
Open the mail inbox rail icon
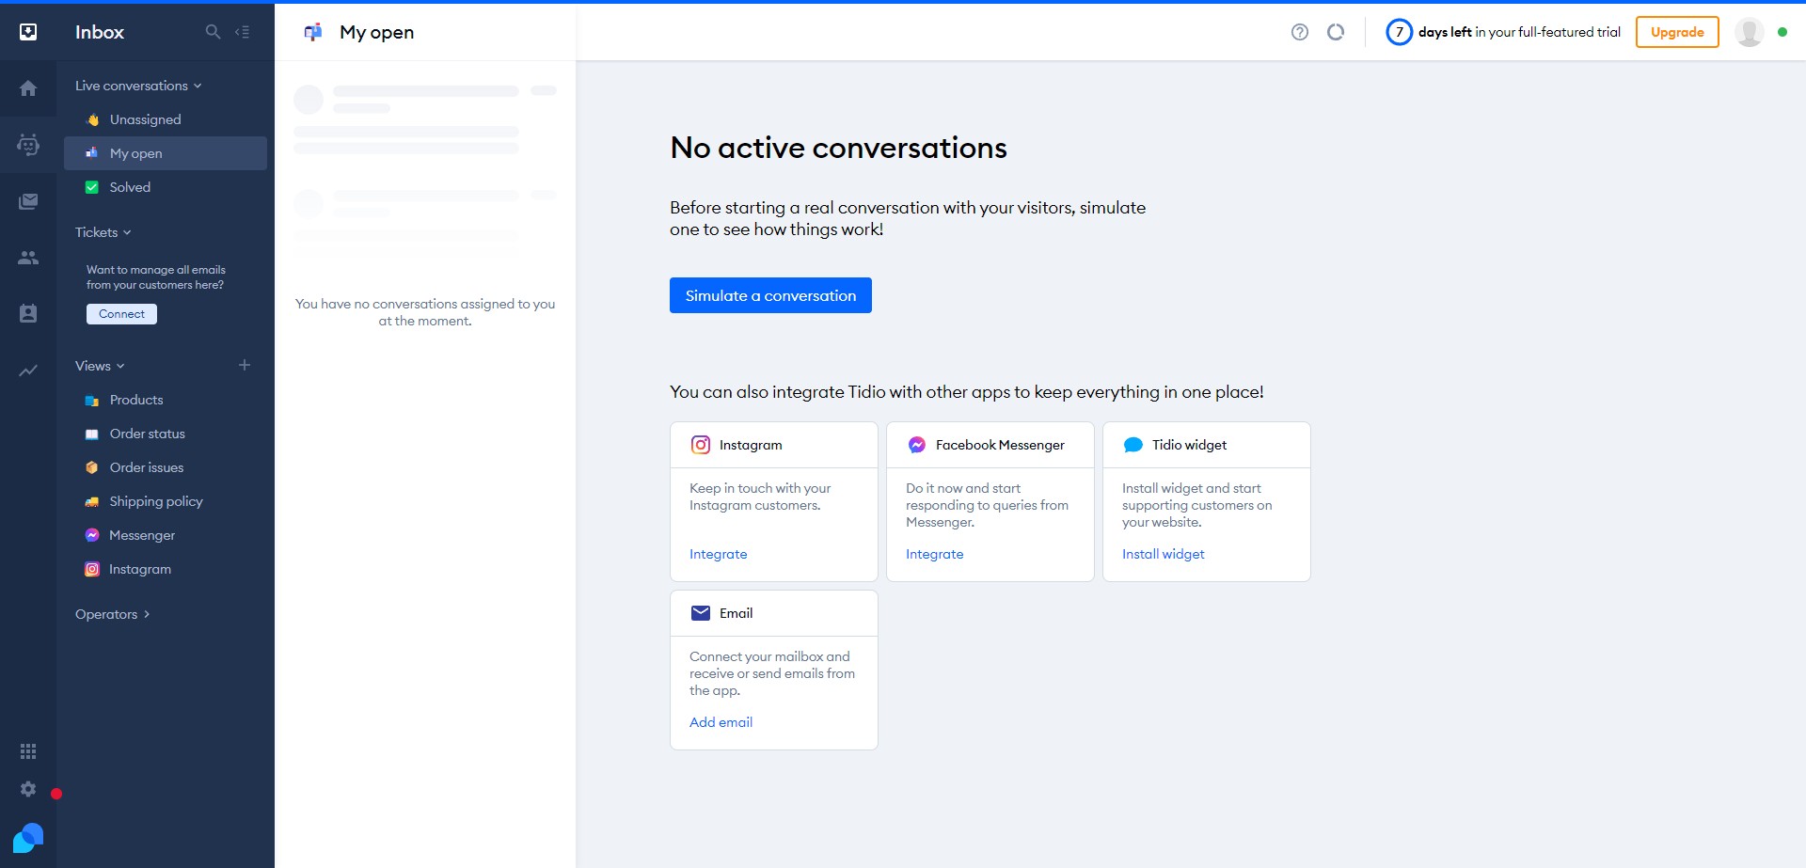(28, 201)
